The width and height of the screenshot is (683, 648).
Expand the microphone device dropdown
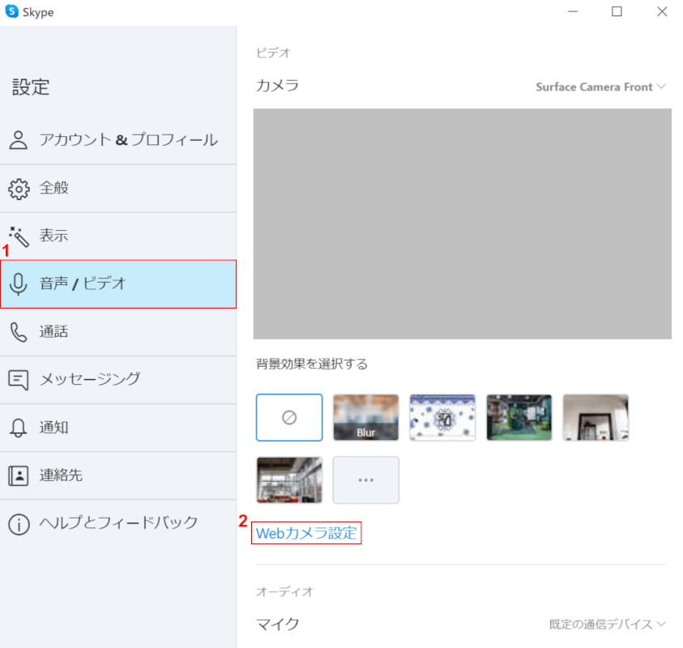608,624
